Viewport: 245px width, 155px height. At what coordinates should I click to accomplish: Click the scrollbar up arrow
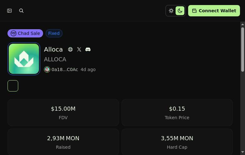[x=242, y=24]
